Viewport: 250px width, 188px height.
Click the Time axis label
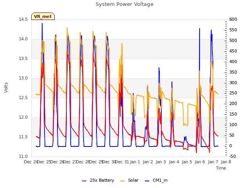(x=221, y=168)
